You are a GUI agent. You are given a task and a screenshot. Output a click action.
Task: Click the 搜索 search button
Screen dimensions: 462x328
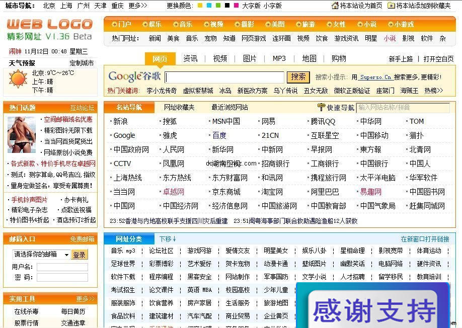pos(298,77)
